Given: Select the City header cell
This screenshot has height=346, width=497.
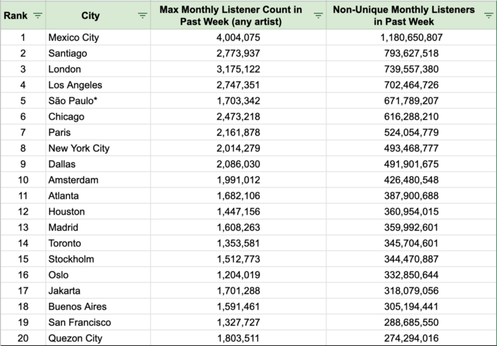Looking at the screenshot, I should tap(98, 16).
